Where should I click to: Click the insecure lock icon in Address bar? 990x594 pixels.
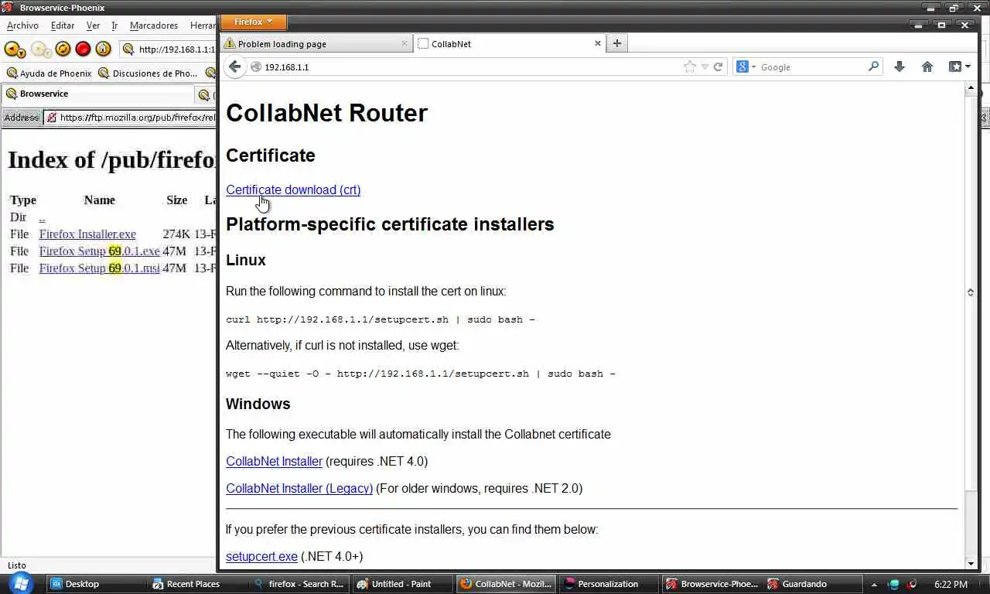pyautogui.click(x=51, y=118)
